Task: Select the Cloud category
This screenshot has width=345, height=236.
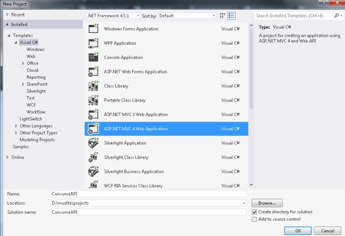Action: point(32,70)
